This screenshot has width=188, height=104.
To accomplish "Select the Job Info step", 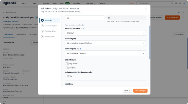I will pyautogui.click(x=50, y=20).
